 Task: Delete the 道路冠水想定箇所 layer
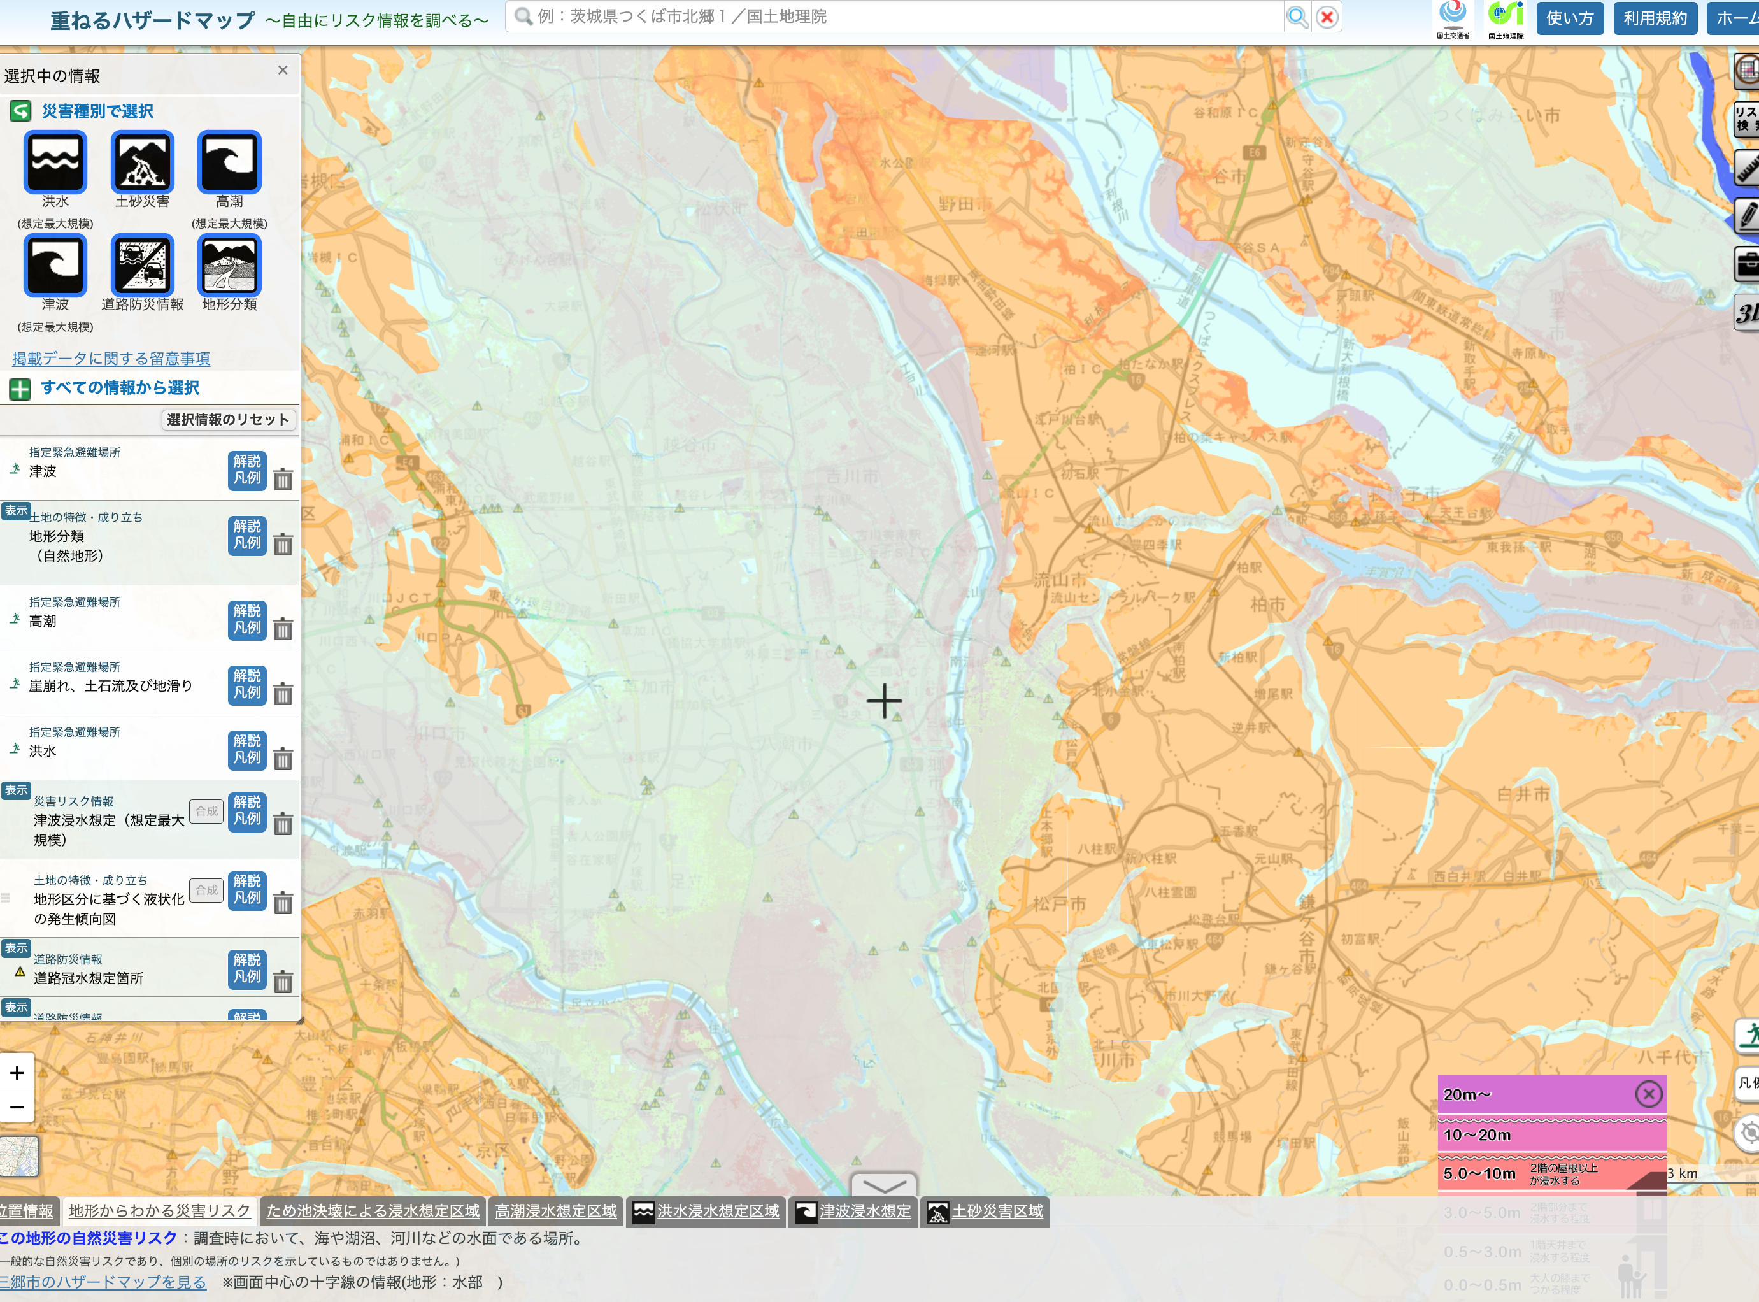tap(283, 981)
